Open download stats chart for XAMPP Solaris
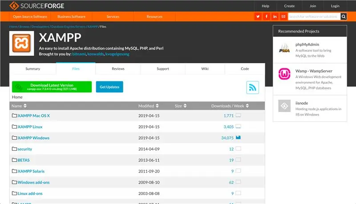This screenshot has height=204, width=356. pyautogui.click(x=238, y=171)
